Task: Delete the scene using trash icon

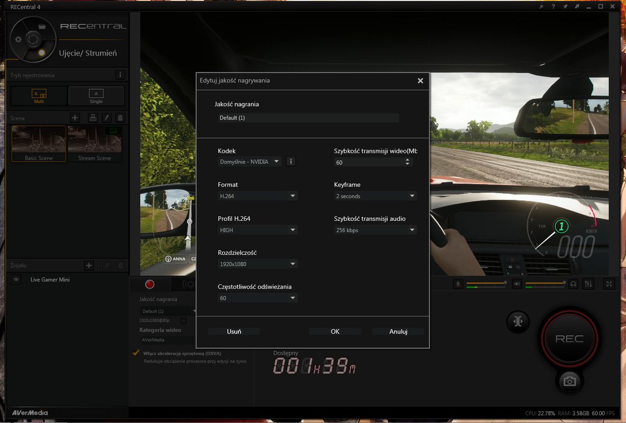Action: coord(120,118)
